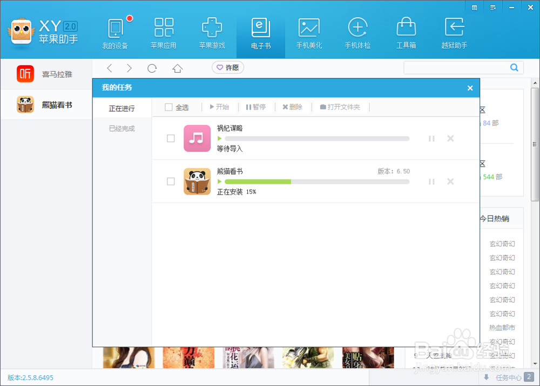Open the 我的设备 device section

click(116, 33)
